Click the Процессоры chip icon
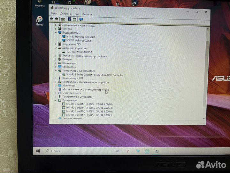The image size is (230, 173). pyautogui.click(x=59, y=100)
